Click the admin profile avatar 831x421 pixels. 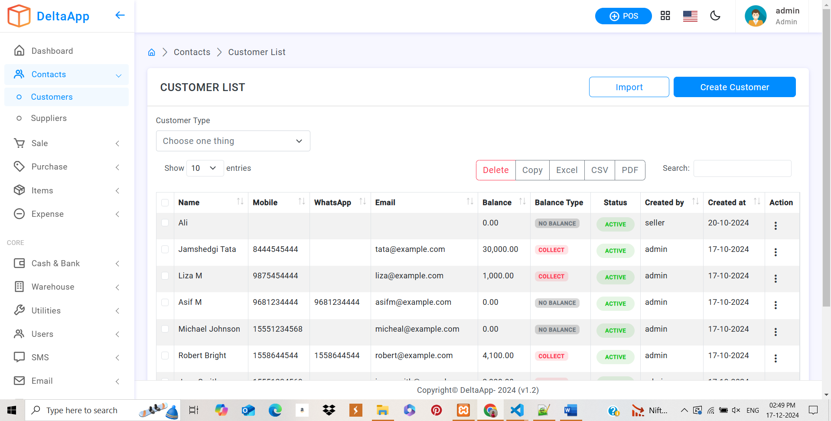(755, 16)
